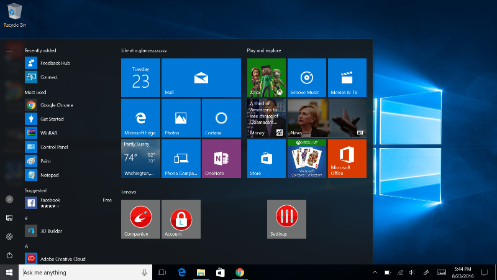
Task: Open the News tile
Action: pyautogui.click(x=327, y=118)
